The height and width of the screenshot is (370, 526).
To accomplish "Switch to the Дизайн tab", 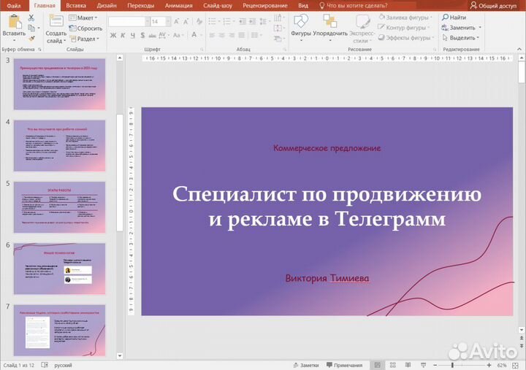I will pyautogui.click(x=107, y=6).
